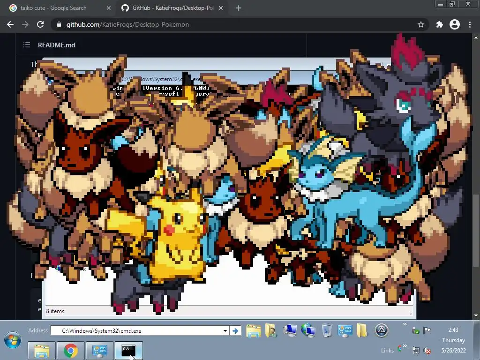Open the Control Panel toolbar icon

pyautogui.click(x=345, y=331)
